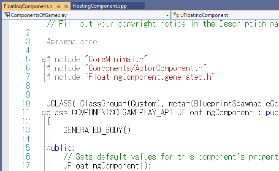The width and height of the screenshot is (279, 171).
Task: Click the "class" keyword on line 11
Action: [x=57, y=113]
